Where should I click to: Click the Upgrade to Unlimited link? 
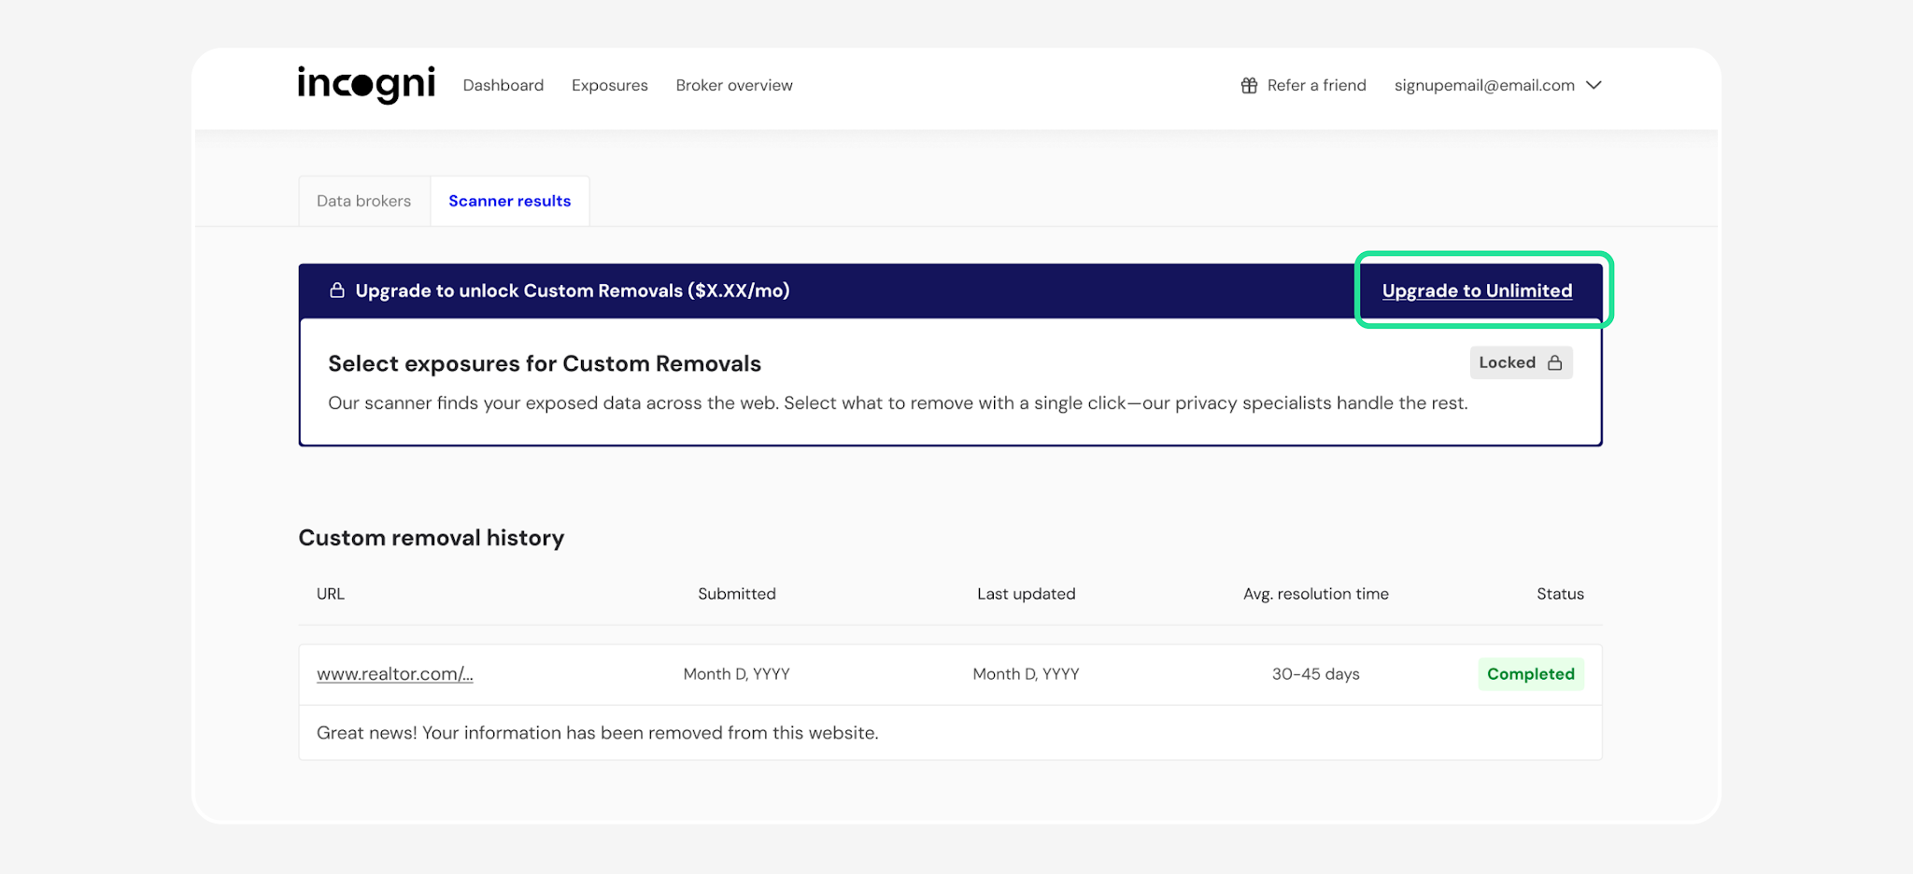[1477, 290]
